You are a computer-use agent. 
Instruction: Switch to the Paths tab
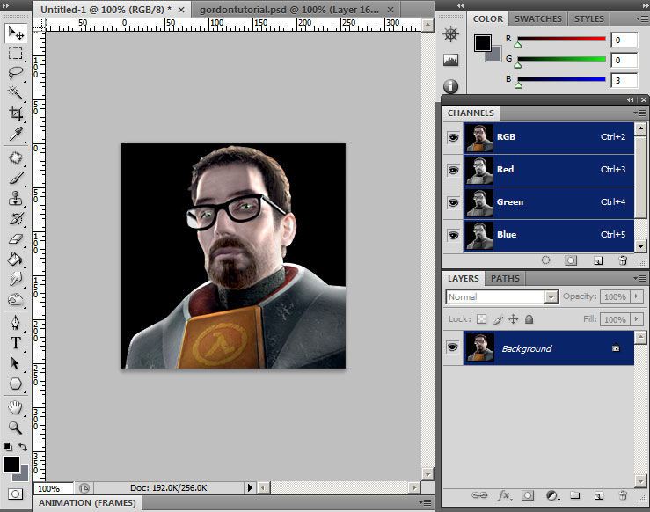click(x=505, y=279)
